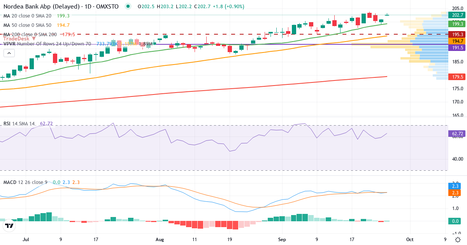Screen dimensions: 467x245
Task: Click the 185.0 price axis label
Action: click(458, 62)
